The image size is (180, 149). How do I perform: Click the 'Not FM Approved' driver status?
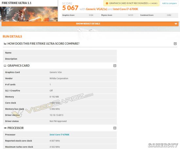[x=58, y=121]
